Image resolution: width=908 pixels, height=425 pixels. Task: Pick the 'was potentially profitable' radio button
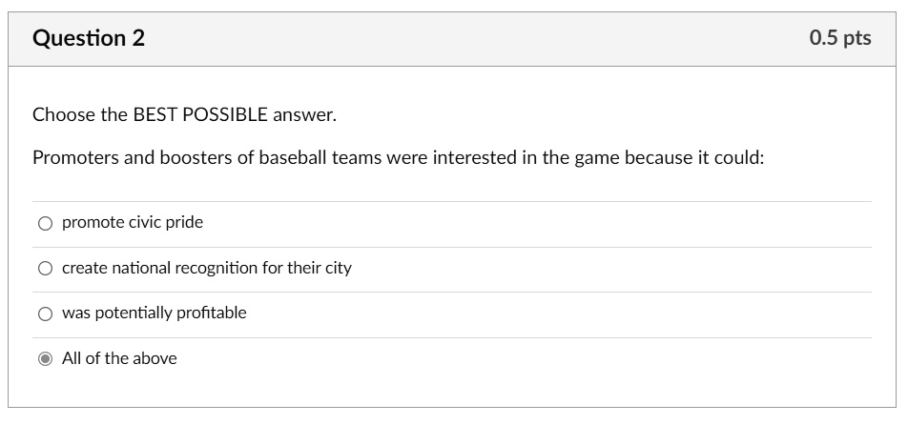45,314
